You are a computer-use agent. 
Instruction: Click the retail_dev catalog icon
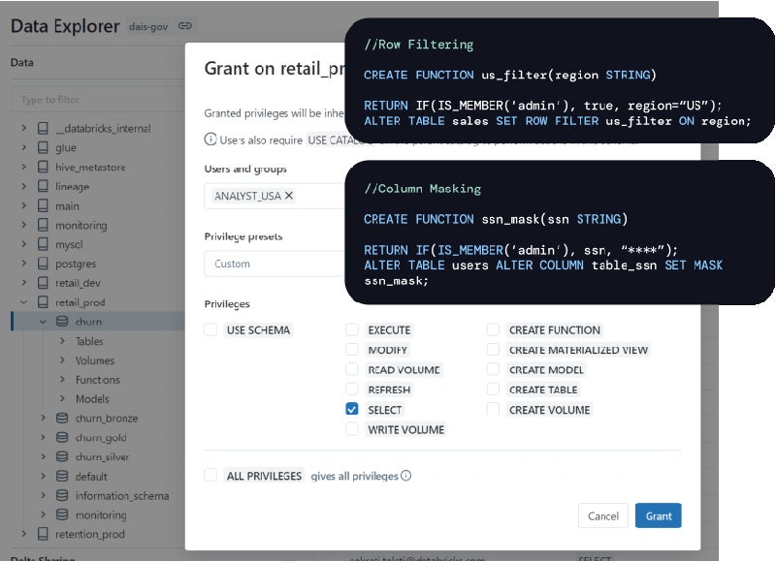tap(43, 283)
